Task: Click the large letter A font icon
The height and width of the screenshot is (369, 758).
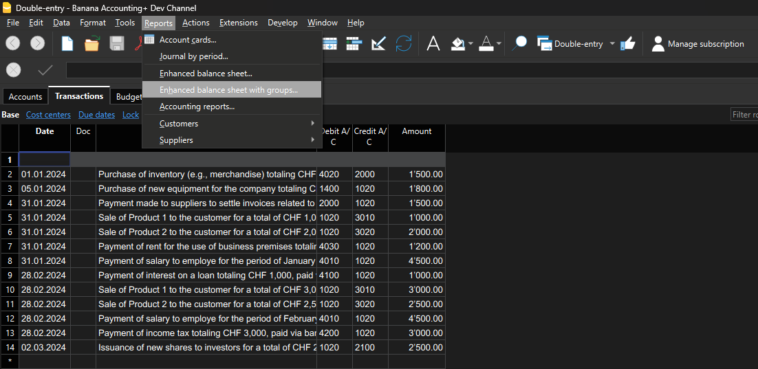Action: tap(433, 43)
